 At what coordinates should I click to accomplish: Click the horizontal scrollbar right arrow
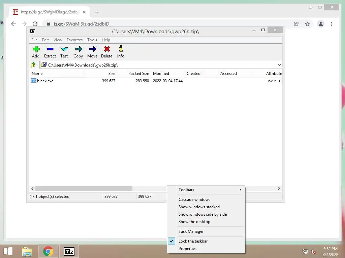[279, 188]
